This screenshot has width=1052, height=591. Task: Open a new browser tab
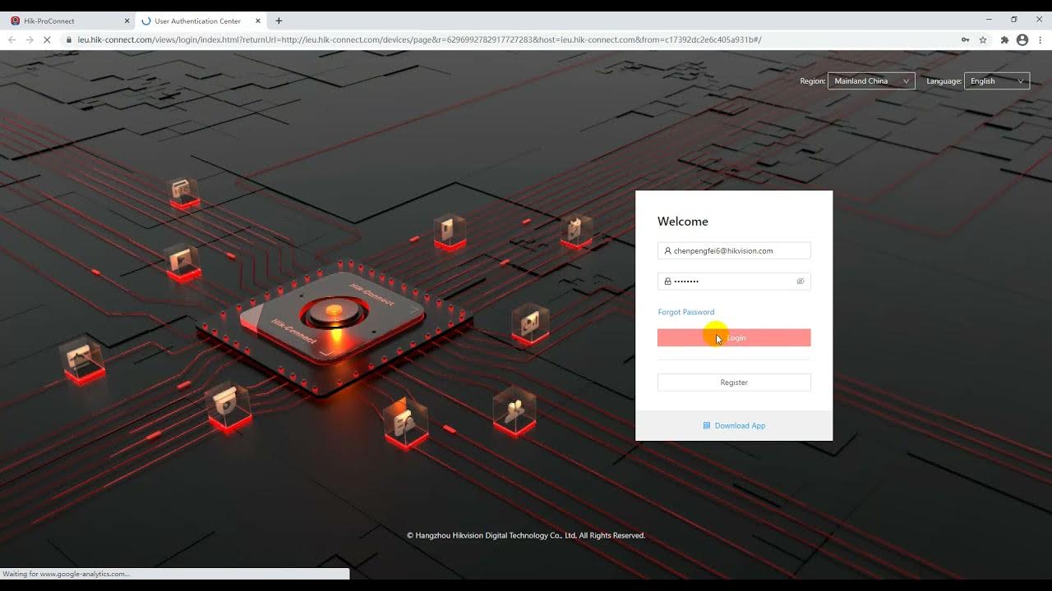pyautogui.click(x=279, y=21)
